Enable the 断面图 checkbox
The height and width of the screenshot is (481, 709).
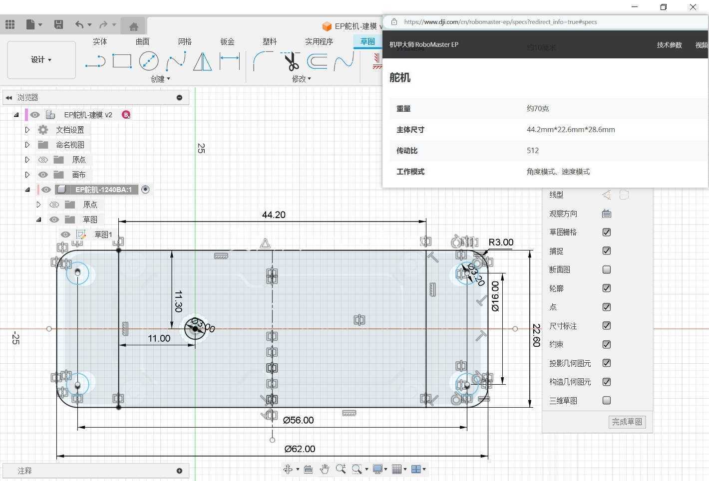(x=607, y=269)
